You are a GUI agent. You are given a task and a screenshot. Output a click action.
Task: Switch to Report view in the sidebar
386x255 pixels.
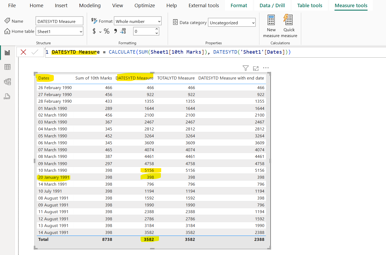click(x=7, y=52)
